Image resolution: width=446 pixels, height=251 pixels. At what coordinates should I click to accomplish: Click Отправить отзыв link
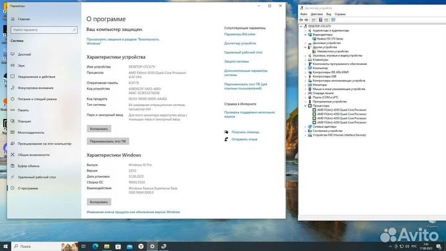tap(244, 139)
